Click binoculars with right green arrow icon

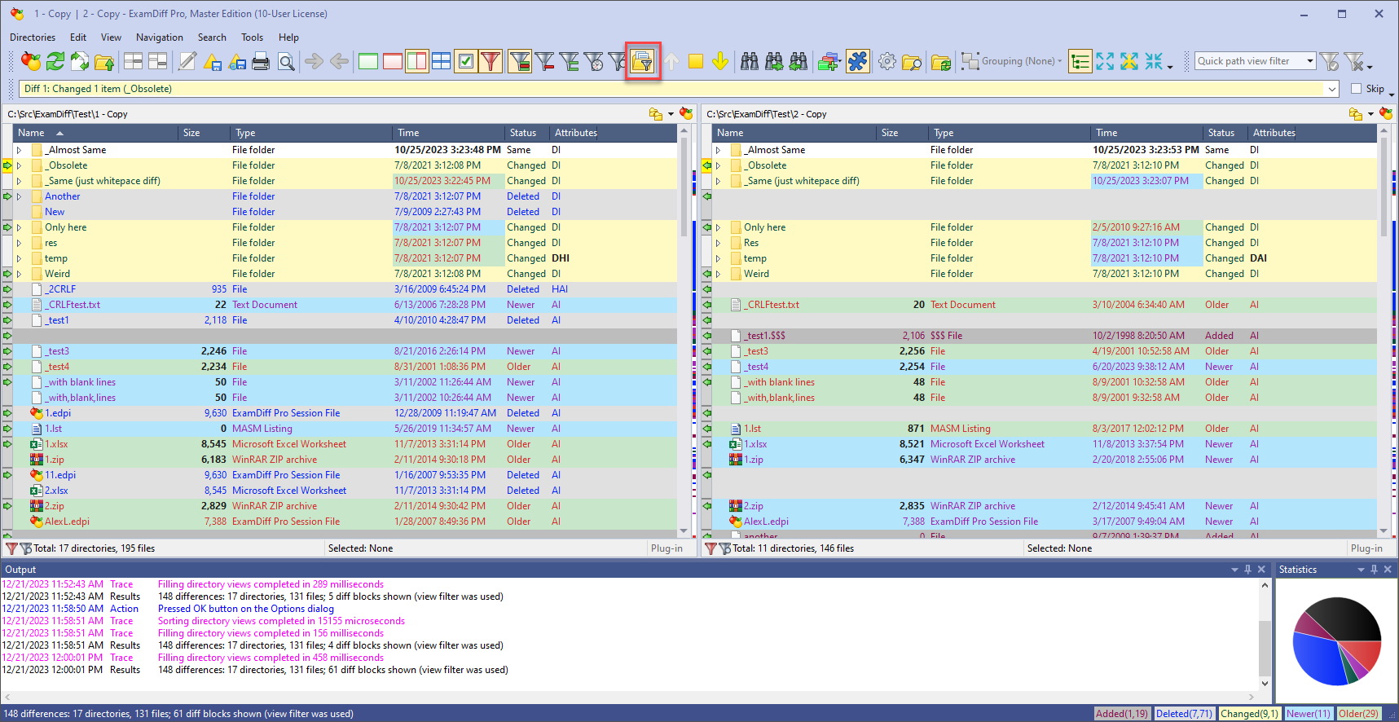774,61
